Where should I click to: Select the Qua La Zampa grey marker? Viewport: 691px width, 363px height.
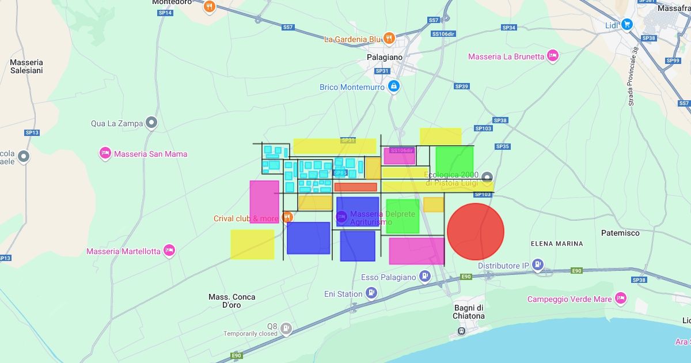coord(151,123)
